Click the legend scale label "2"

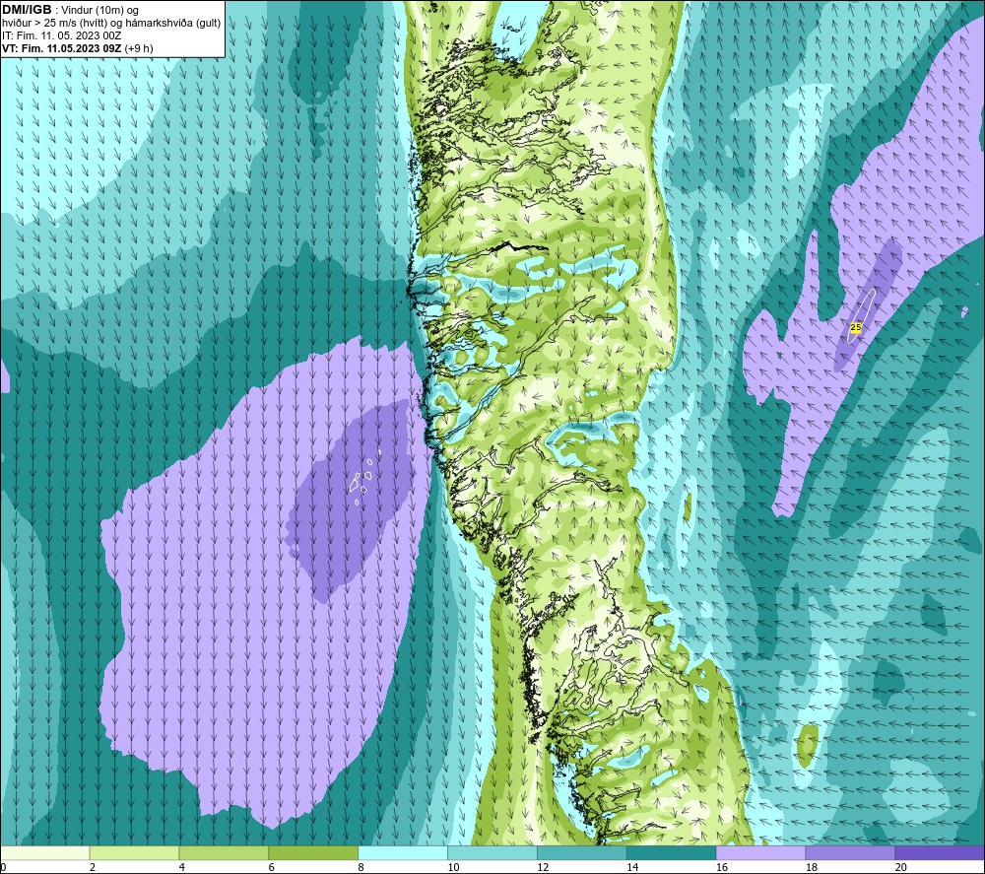pyautogui.click(x=93, y=867)
